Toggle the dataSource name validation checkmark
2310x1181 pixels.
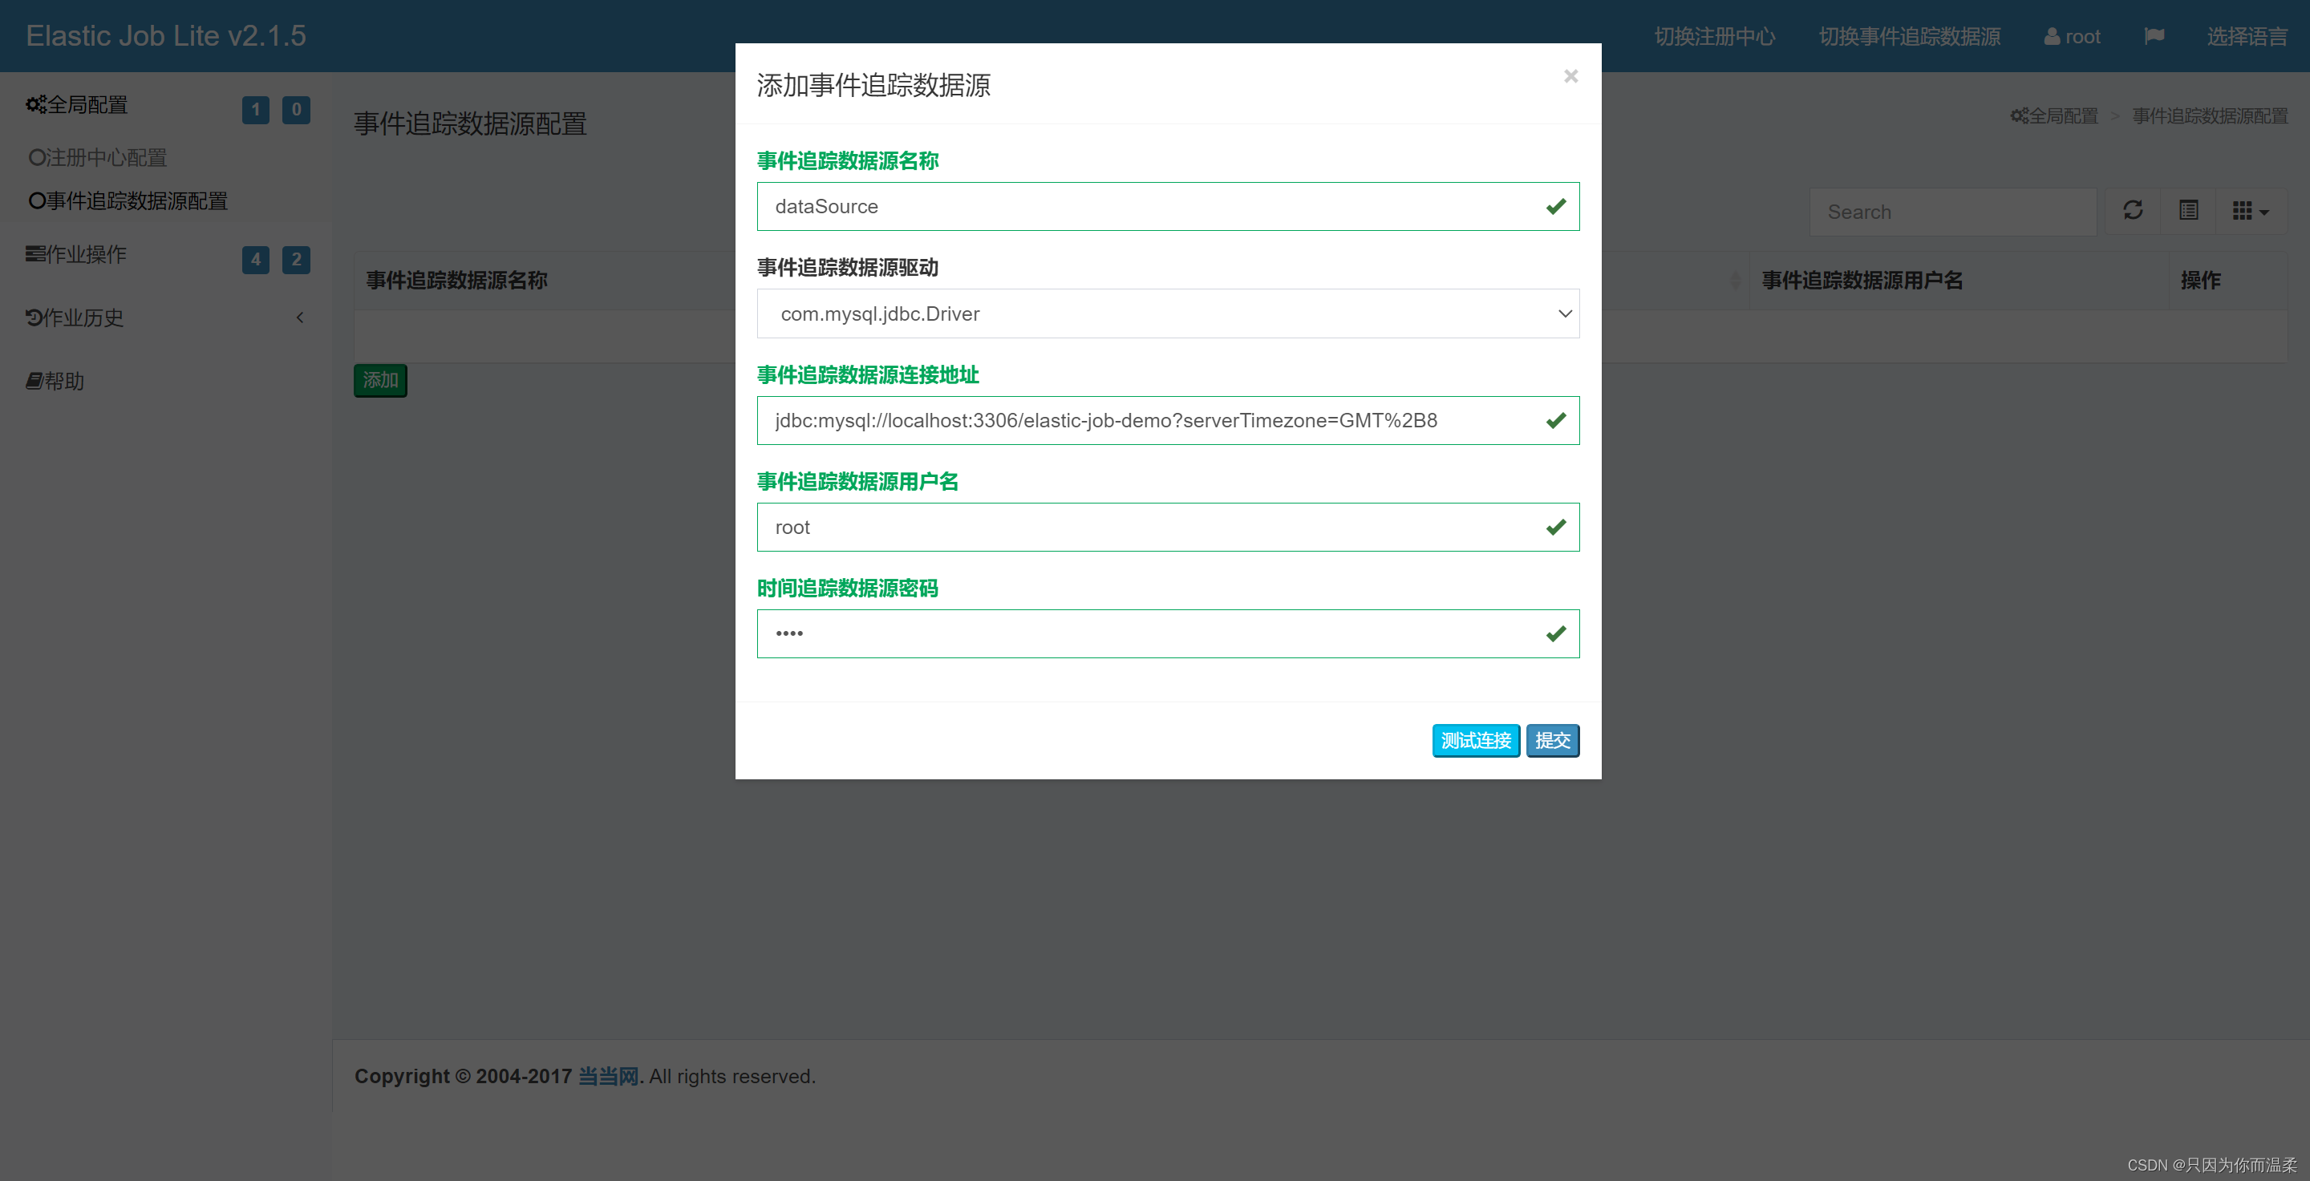pyautogui.click(x=1555, y=205)
